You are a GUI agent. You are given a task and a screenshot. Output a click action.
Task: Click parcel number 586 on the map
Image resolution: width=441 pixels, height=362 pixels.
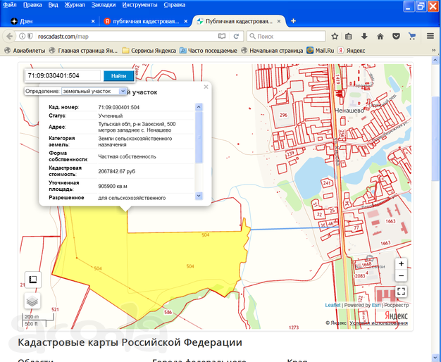coord(168,312)
